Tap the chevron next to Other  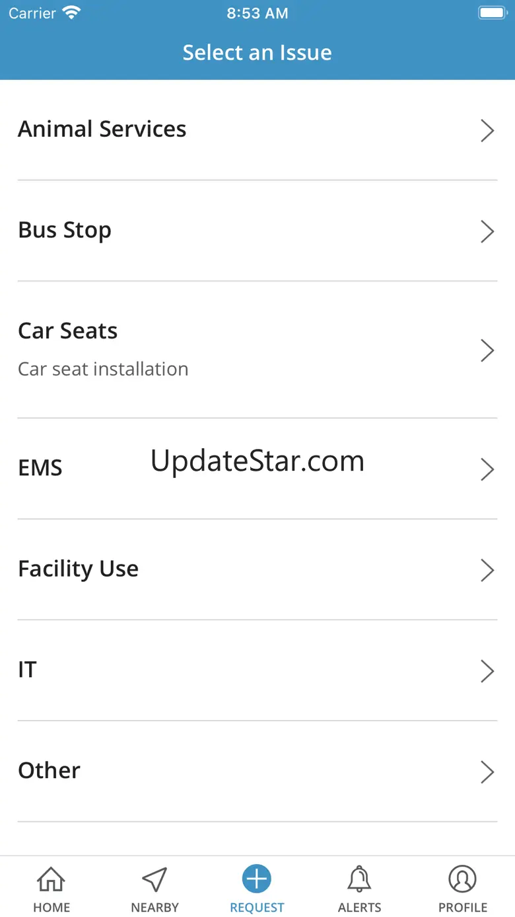tap(487, 772)
